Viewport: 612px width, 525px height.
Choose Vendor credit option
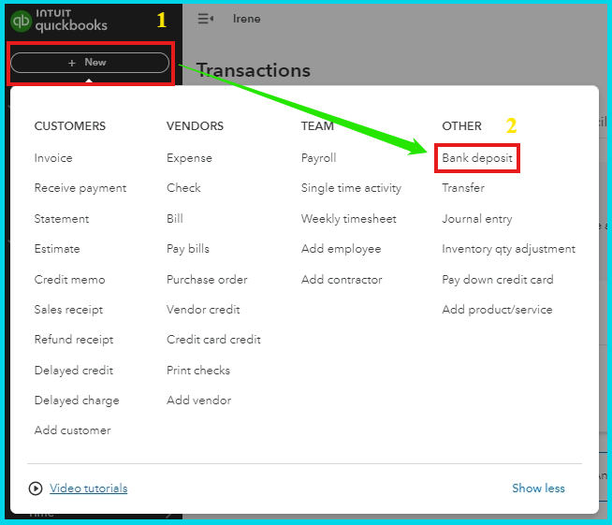203,310
